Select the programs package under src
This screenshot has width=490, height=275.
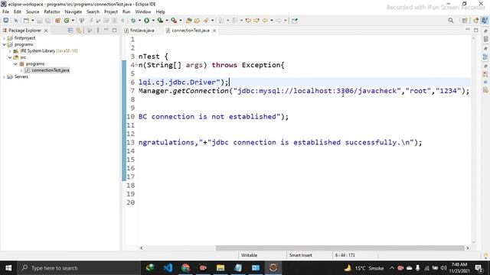pyautogui.click(x=32, y=64)
